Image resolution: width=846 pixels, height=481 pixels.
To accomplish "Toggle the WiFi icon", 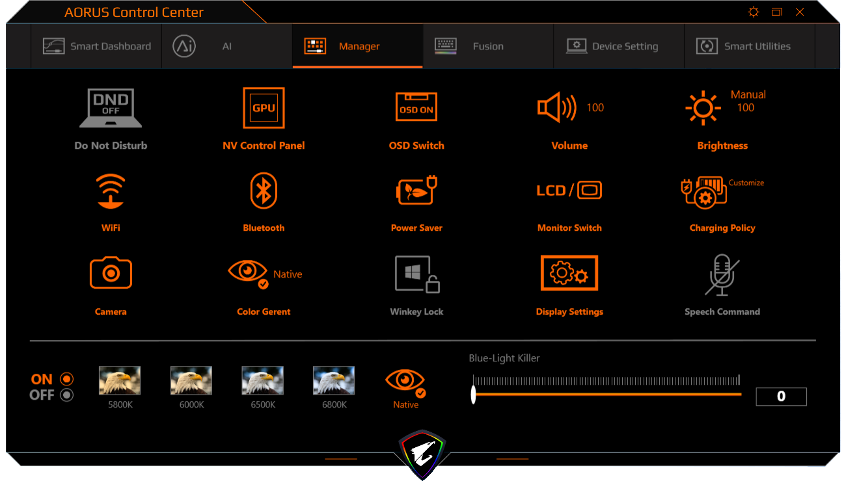I will point(111,191).
